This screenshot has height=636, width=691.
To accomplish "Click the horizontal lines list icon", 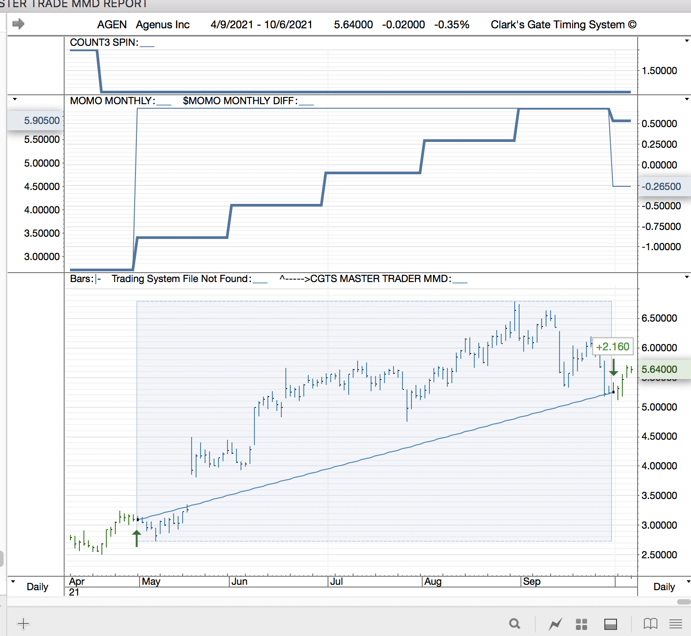I will pyautogui.click(x=675, y=623).
